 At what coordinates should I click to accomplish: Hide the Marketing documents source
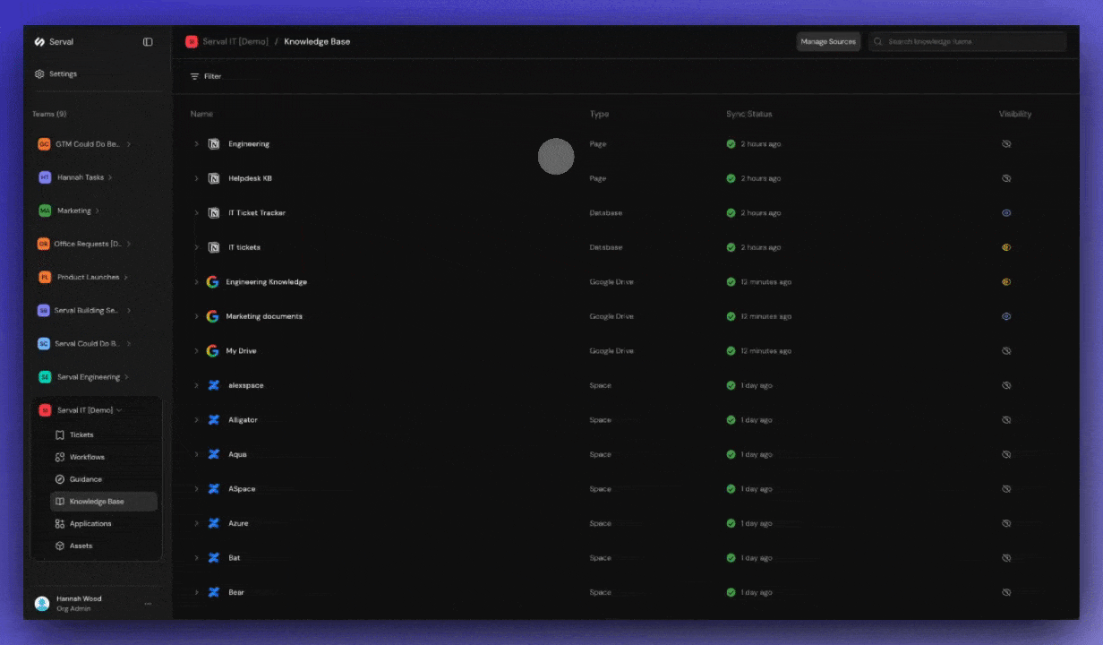1005,315
